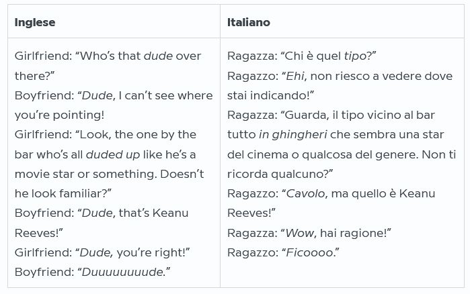Click the text "Reeves!" in the Italian column

[x=251, y=213]
